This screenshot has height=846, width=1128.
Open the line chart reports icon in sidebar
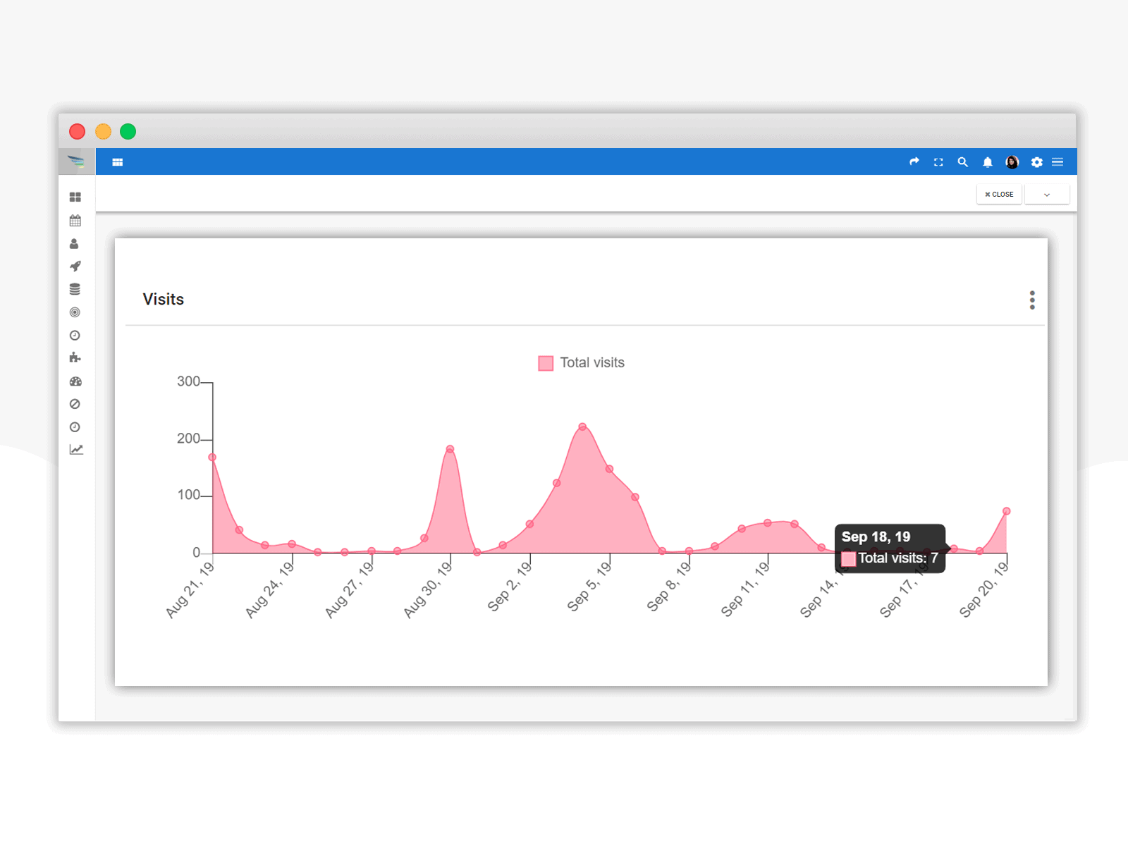pos(76,450)
